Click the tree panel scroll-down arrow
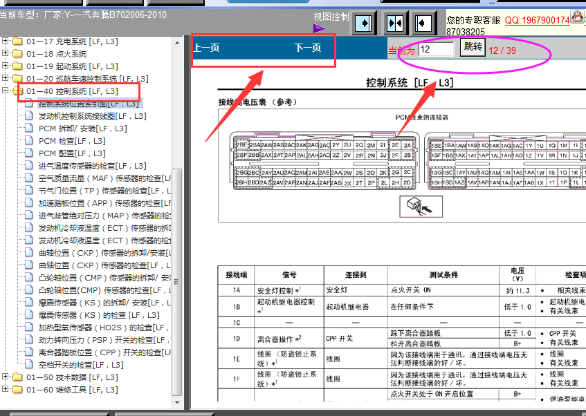The image size is (586, 416). tap(177, 403)
